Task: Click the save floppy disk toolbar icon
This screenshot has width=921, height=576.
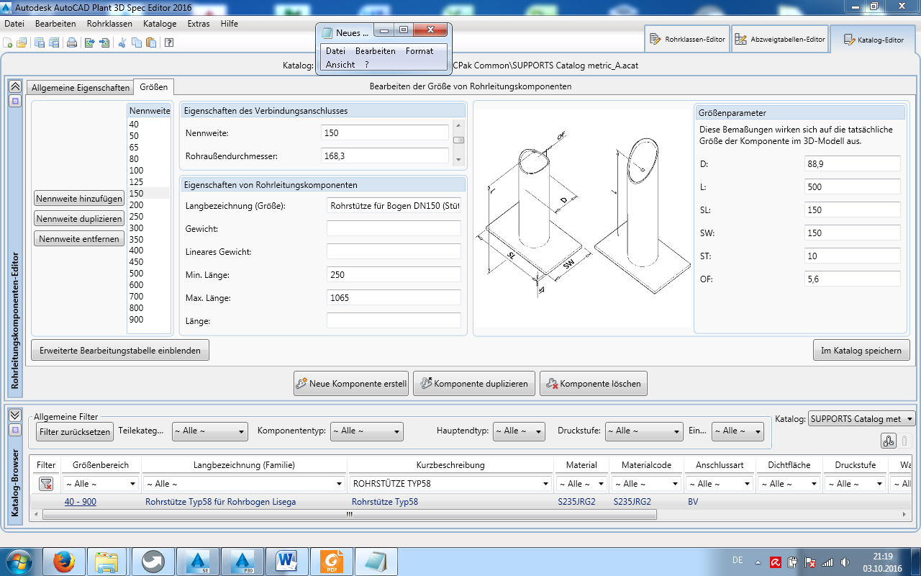Action: point(40,42)
